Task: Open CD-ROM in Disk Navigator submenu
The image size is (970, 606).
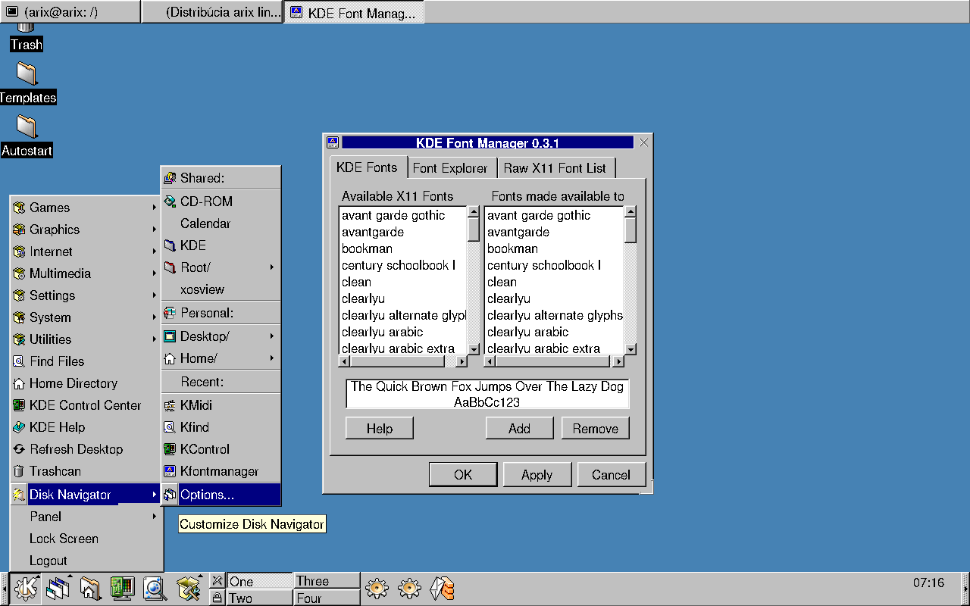Action: click(x=221, y=201)
